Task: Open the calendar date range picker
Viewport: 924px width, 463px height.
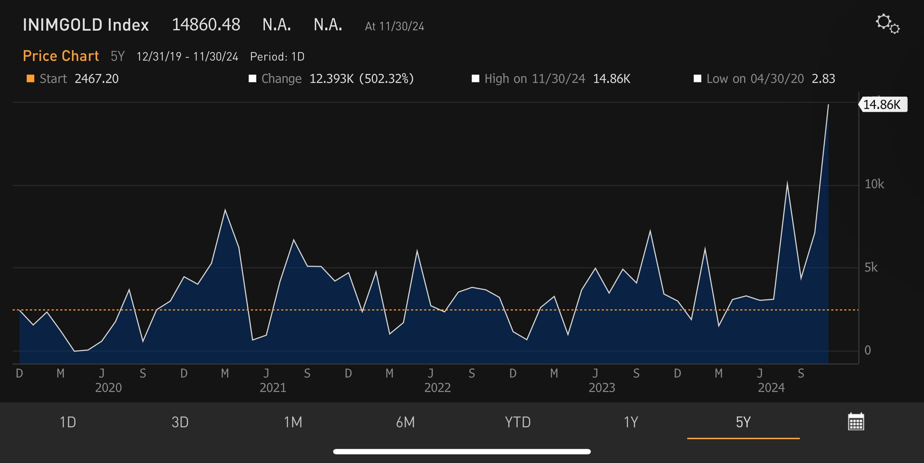Action: tap(855, 422)
